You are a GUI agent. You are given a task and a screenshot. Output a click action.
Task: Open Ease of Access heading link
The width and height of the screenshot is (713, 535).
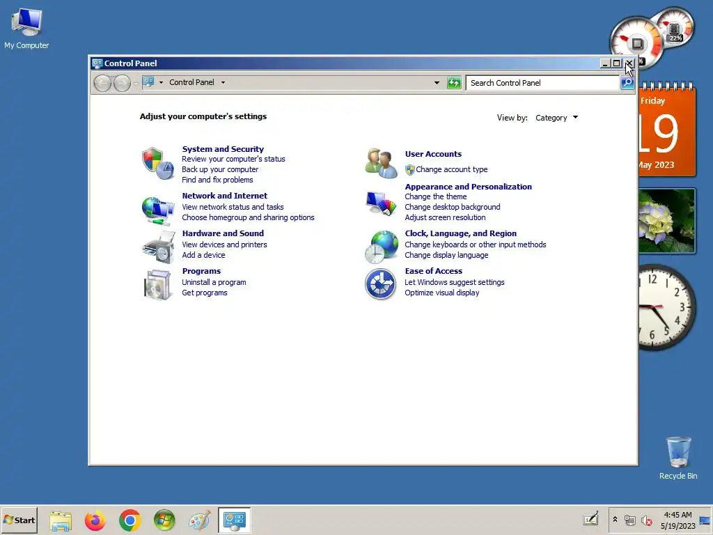[433, 271]
